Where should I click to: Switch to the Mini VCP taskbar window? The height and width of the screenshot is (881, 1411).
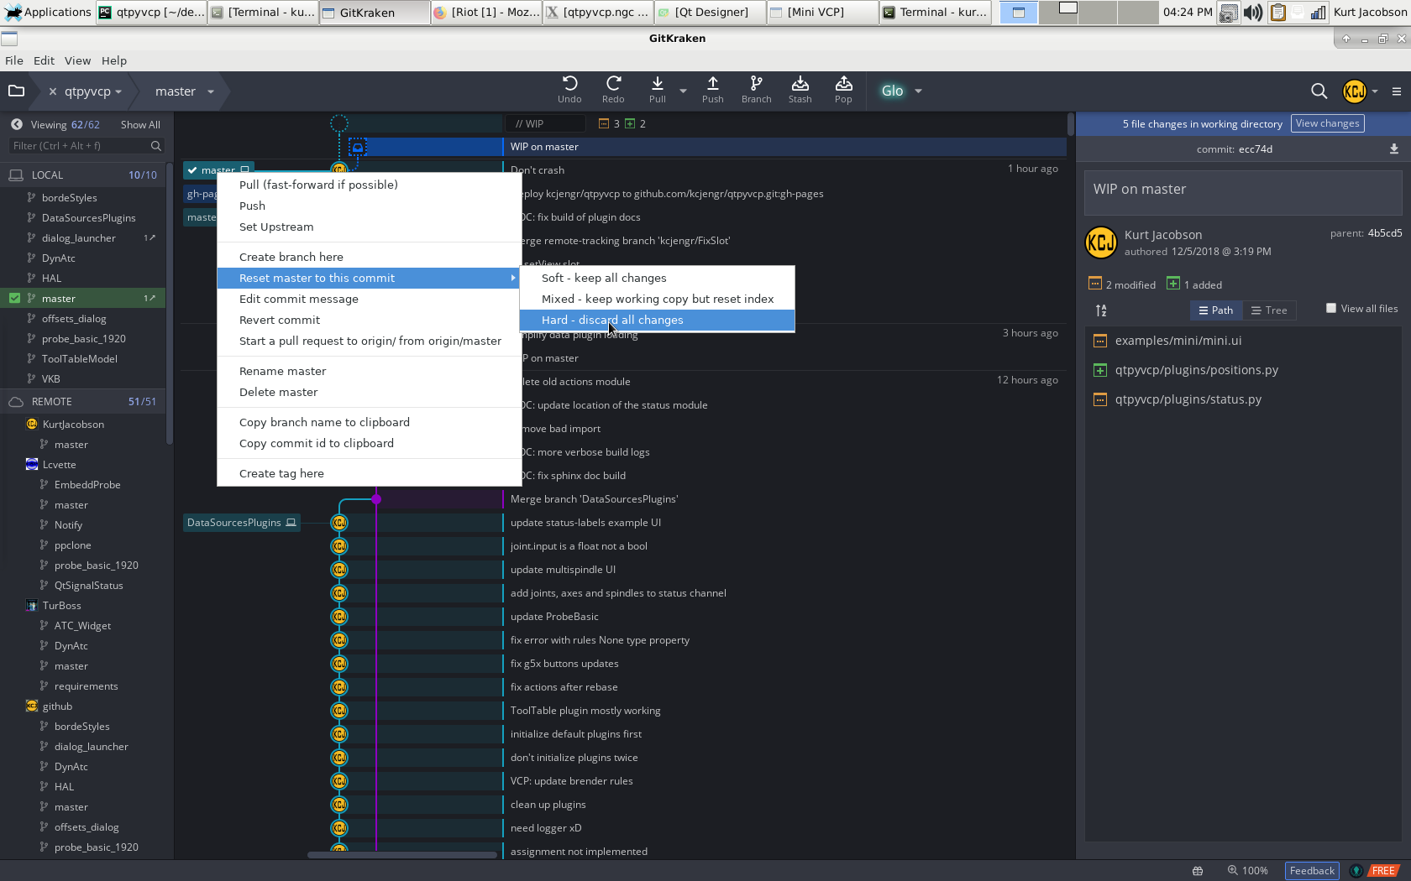(821, 12)
